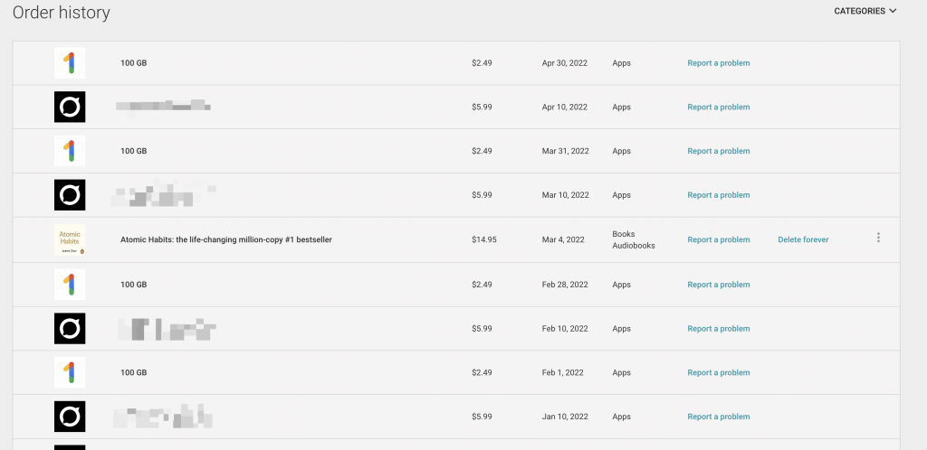Report a problem for Feb 1, 2022 order
The width and height of the screenshot is (927, 450).
coord(718,372)
